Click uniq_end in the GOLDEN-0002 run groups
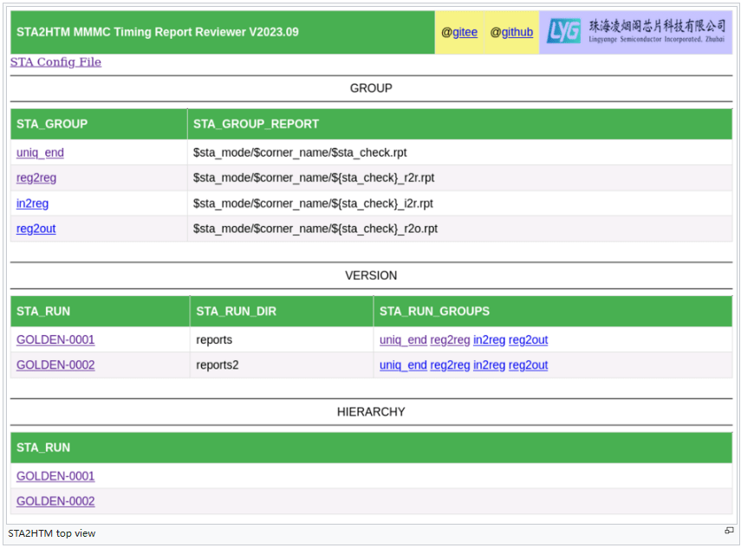741x548 pixels. pyautogui.click(x=403, y=365)
